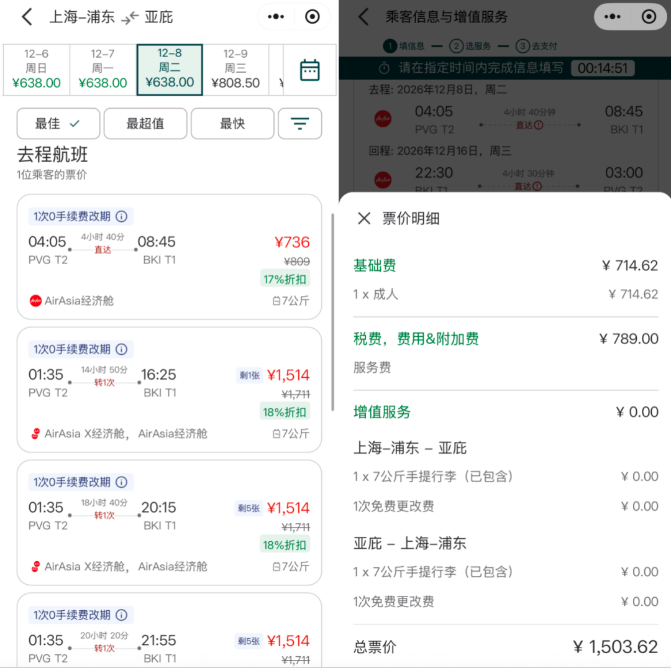Tap 18%折扣 badge on 16:25 flight
671x668 pixels.
[285, 411]
